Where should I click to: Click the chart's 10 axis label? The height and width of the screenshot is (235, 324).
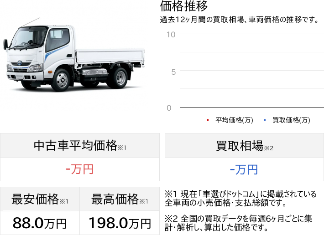tap(171, 35)
